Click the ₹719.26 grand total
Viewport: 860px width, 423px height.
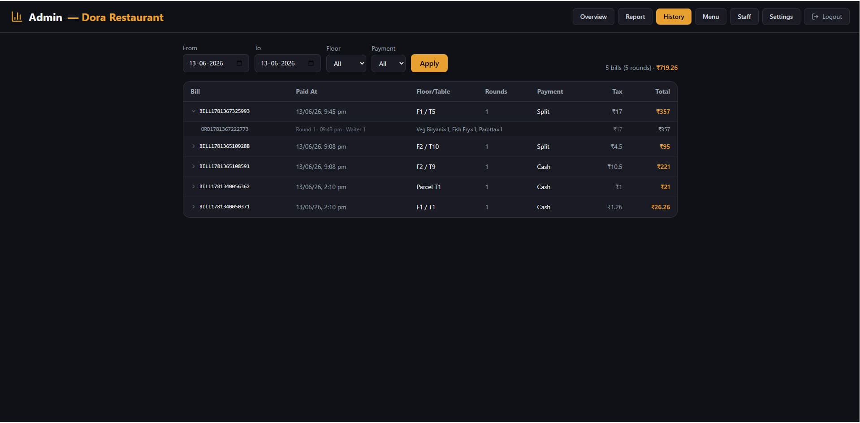(667, 68)
